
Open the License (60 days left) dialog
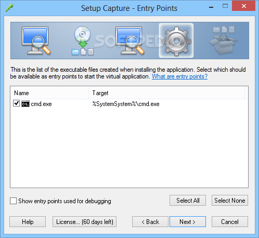pyautogui.click(x=84, y=222)
